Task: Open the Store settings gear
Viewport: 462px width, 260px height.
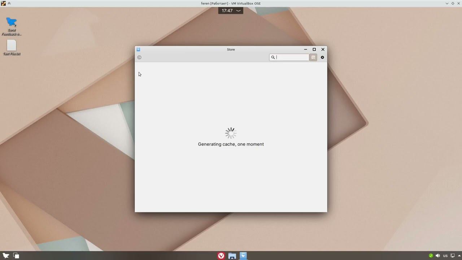Action: tap(322, 57)
